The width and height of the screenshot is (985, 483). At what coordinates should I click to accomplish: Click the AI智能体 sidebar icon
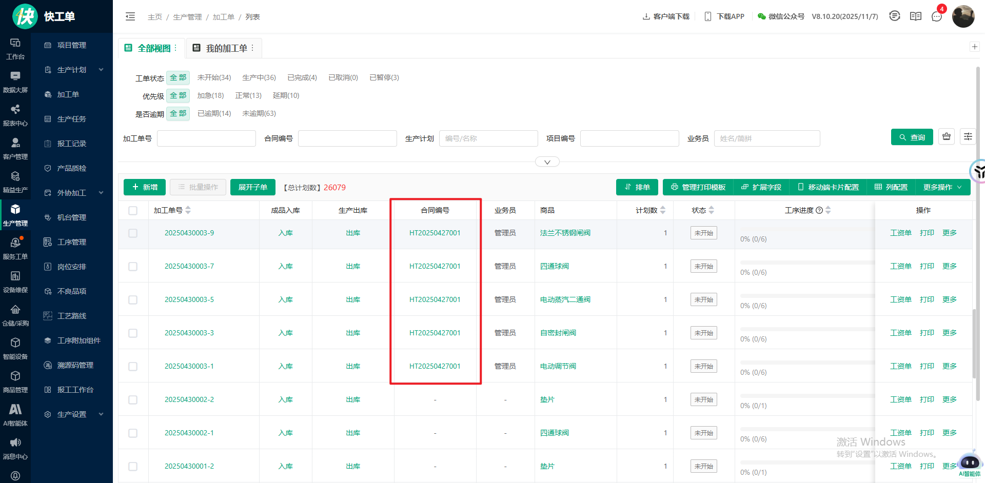(x=15, y=415)
